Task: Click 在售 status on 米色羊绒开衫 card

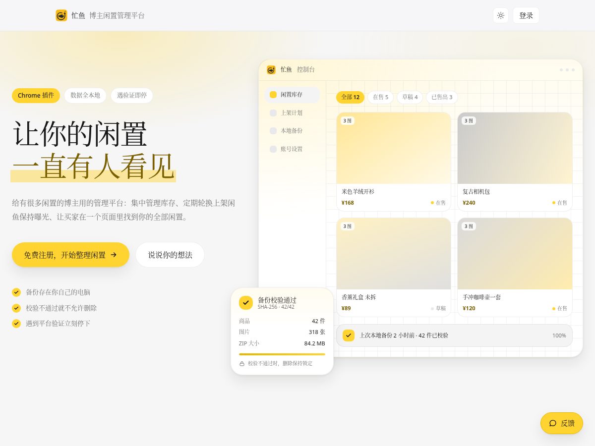Action: click(x=438, y=203)
